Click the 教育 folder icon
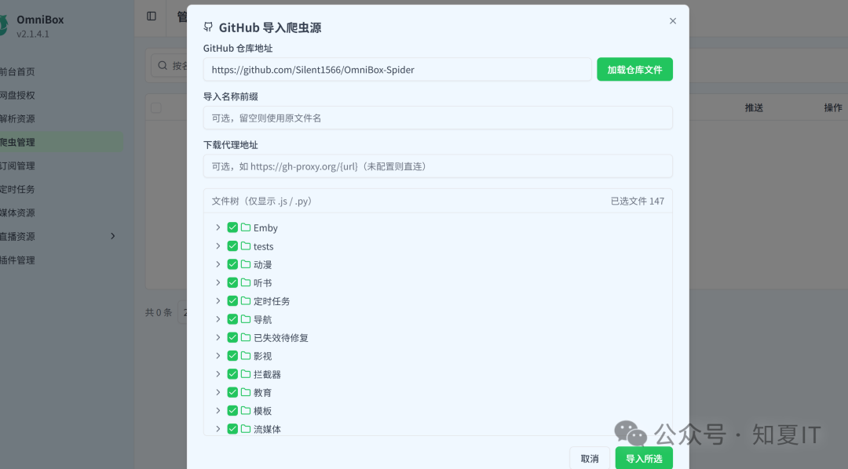The height and width of the screenshot is (469, 848). click(x=246, y=392)
